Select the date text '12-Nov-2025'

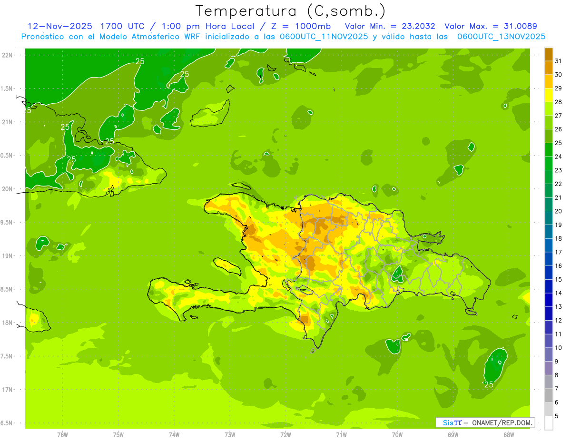pyautogui.click(x=60, y=26)
